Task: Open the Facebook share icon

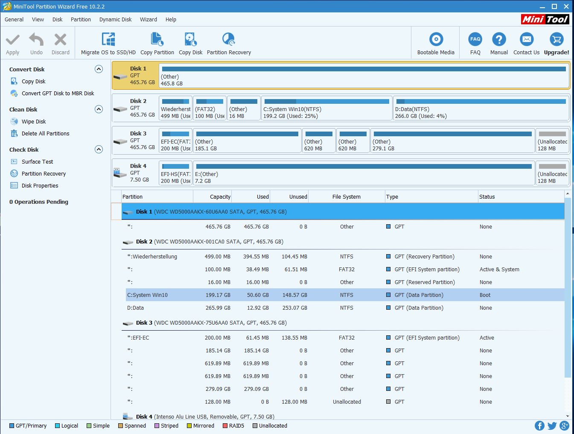Action: 539,426
